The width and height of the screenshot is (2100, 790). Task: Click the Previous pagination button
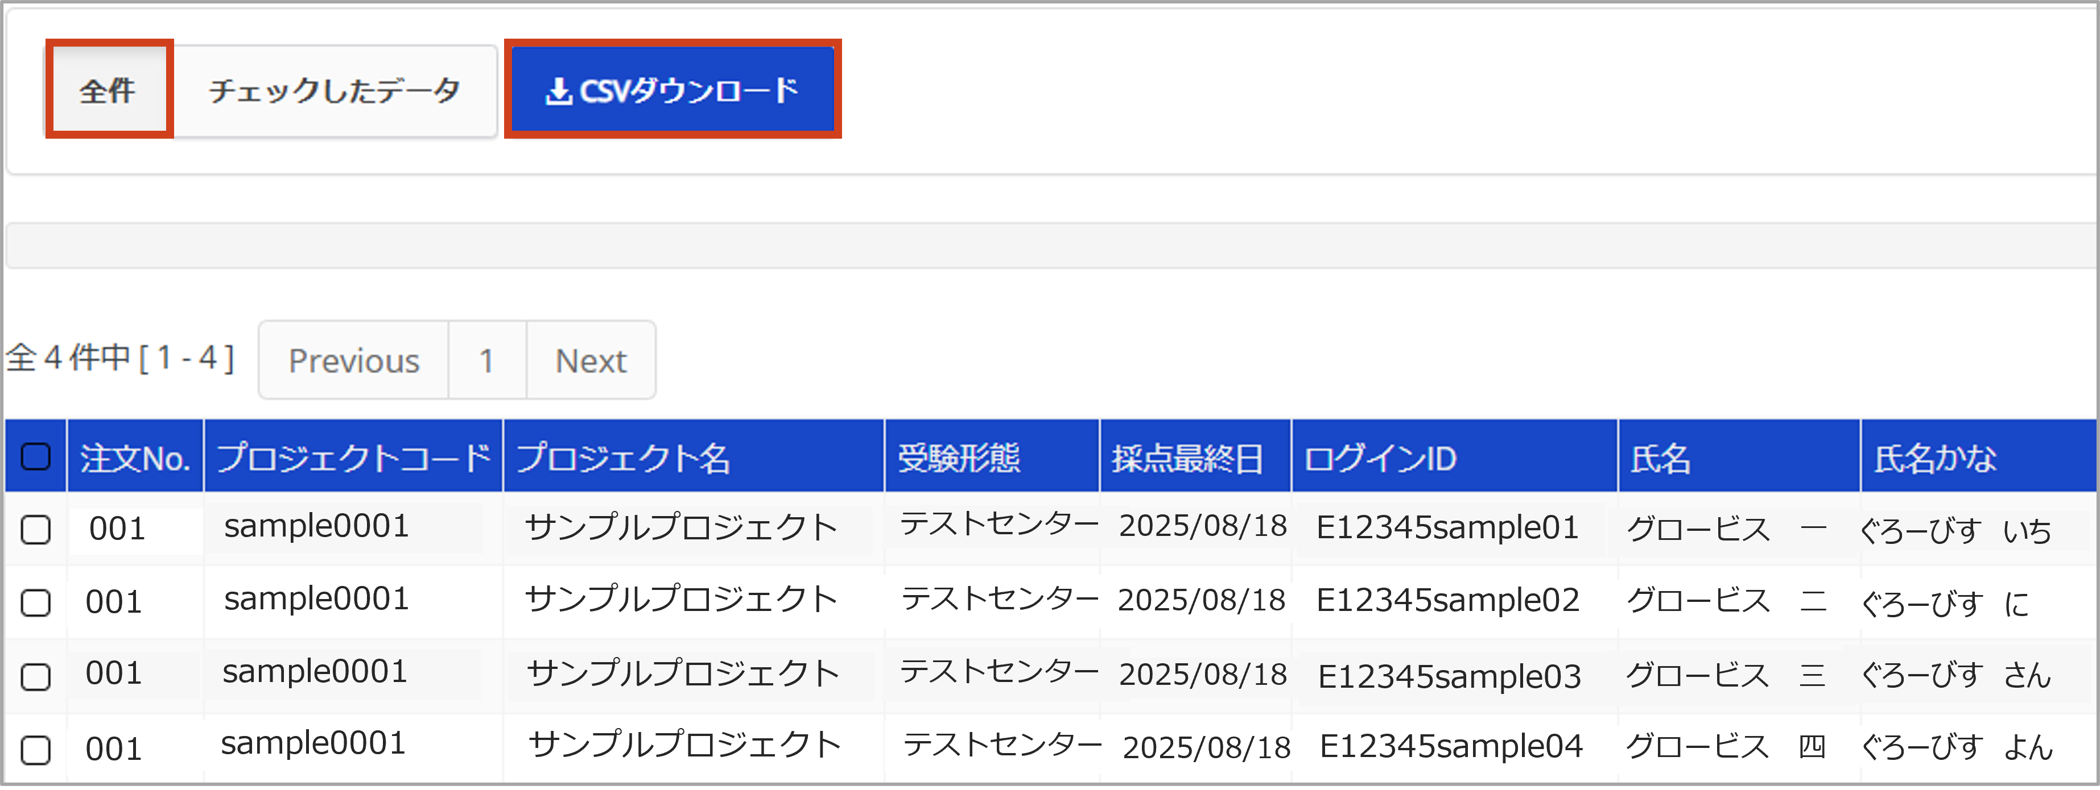354,361
